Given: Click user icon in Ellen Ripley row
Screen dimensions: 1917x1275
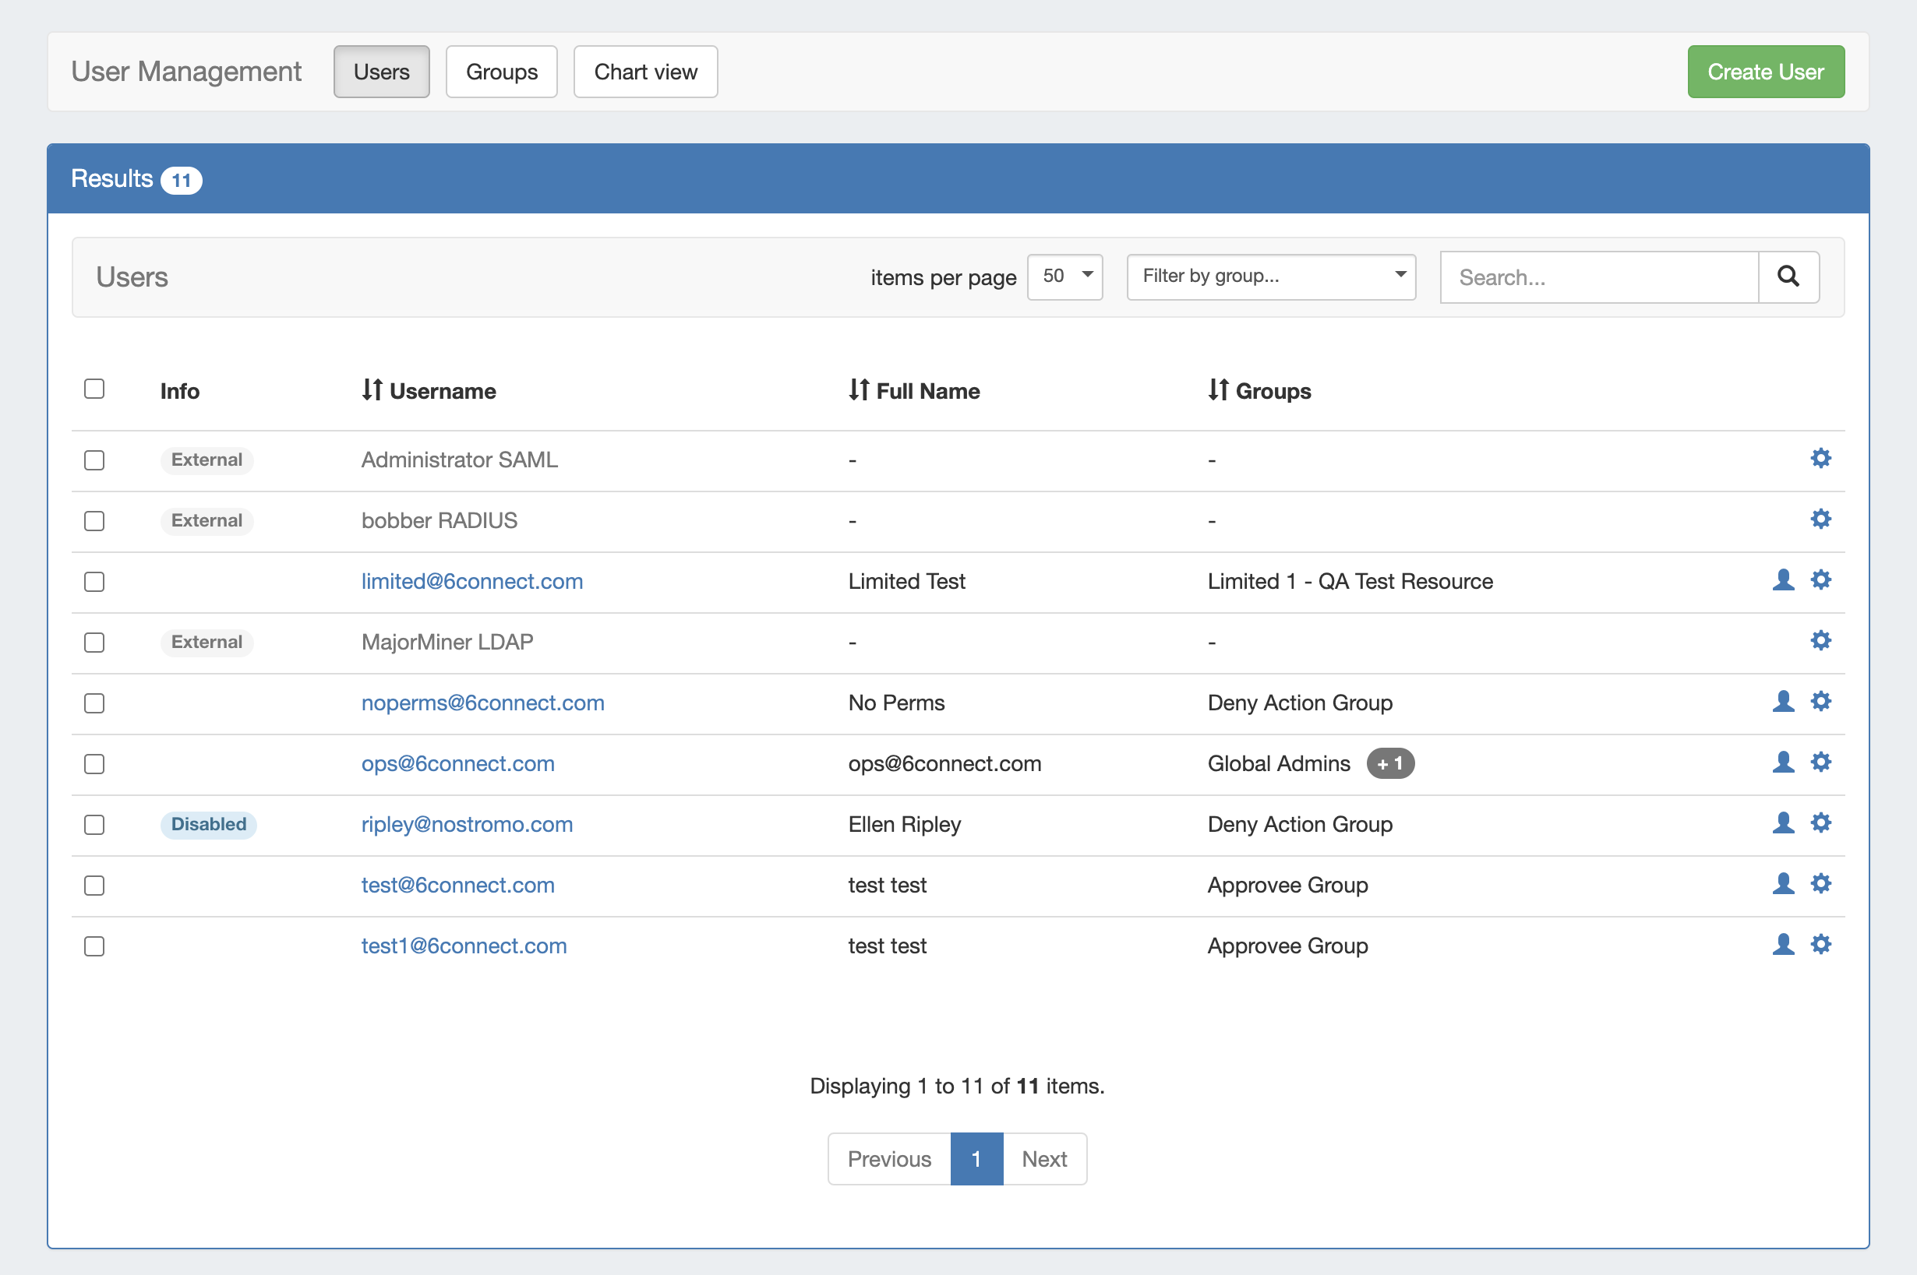Looking at the screenshot, I should [x=1783, y=823].
